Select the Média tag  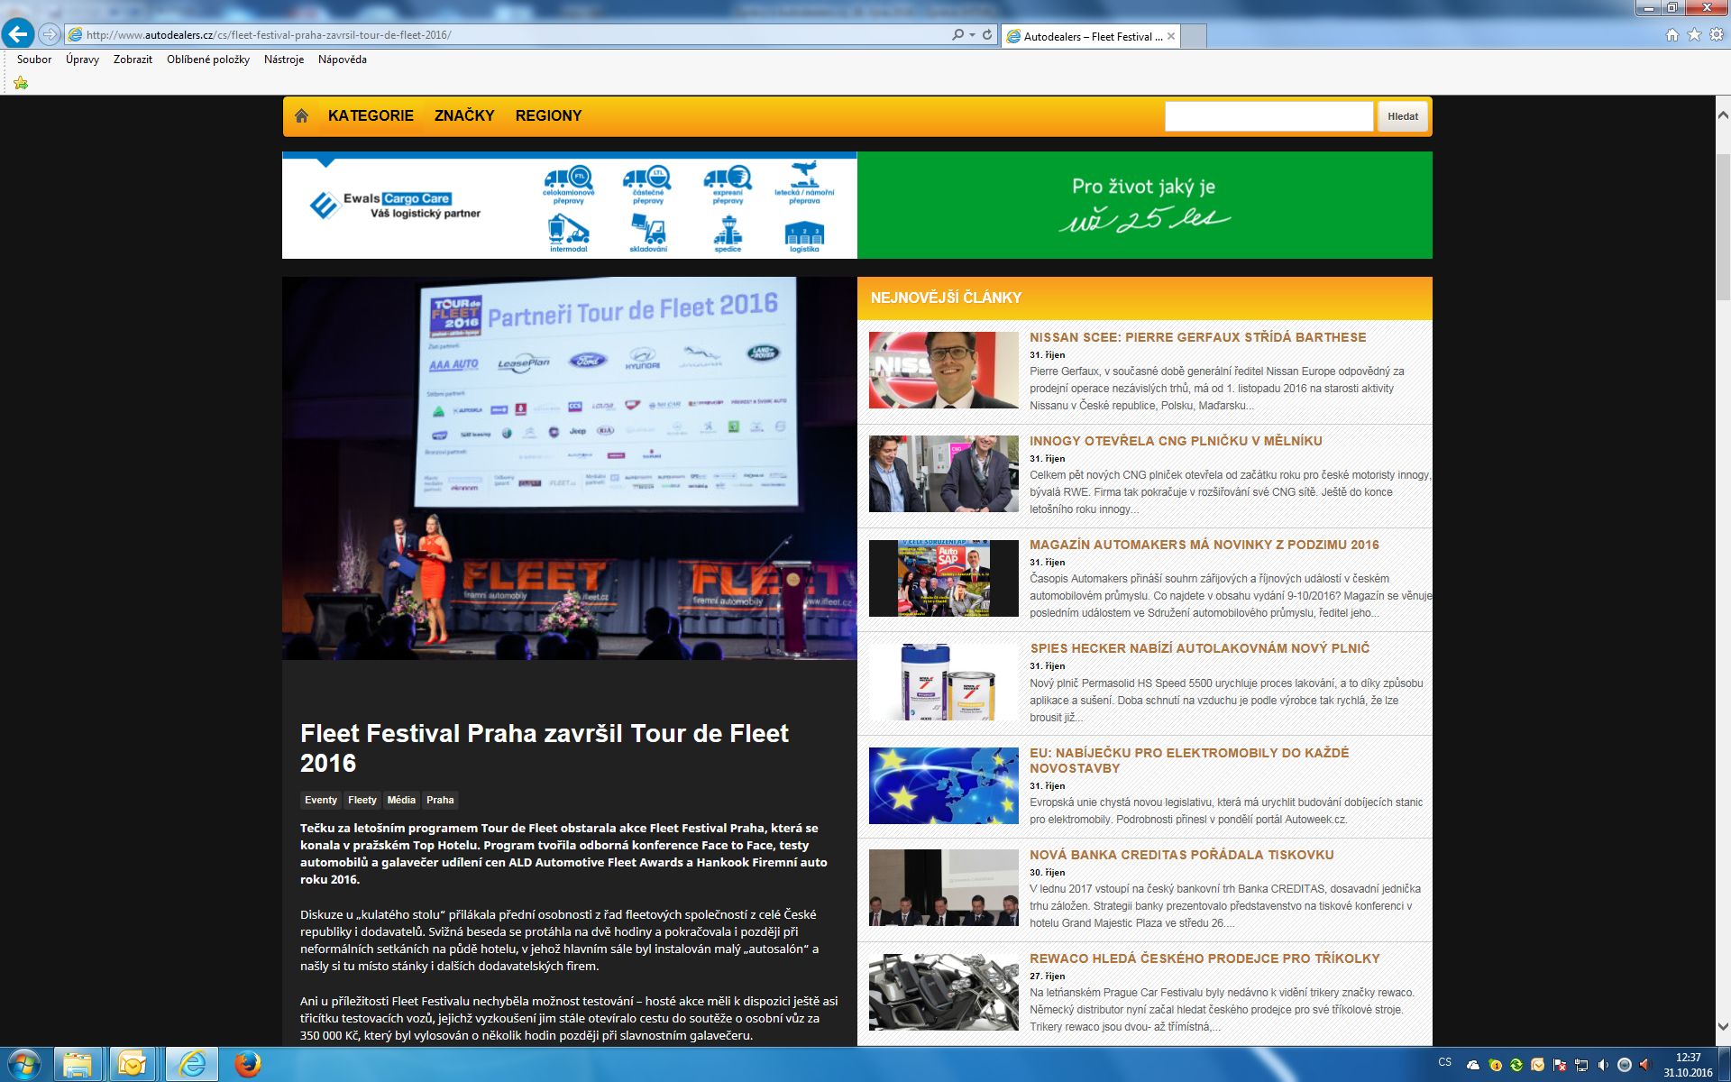pos(401,800)
